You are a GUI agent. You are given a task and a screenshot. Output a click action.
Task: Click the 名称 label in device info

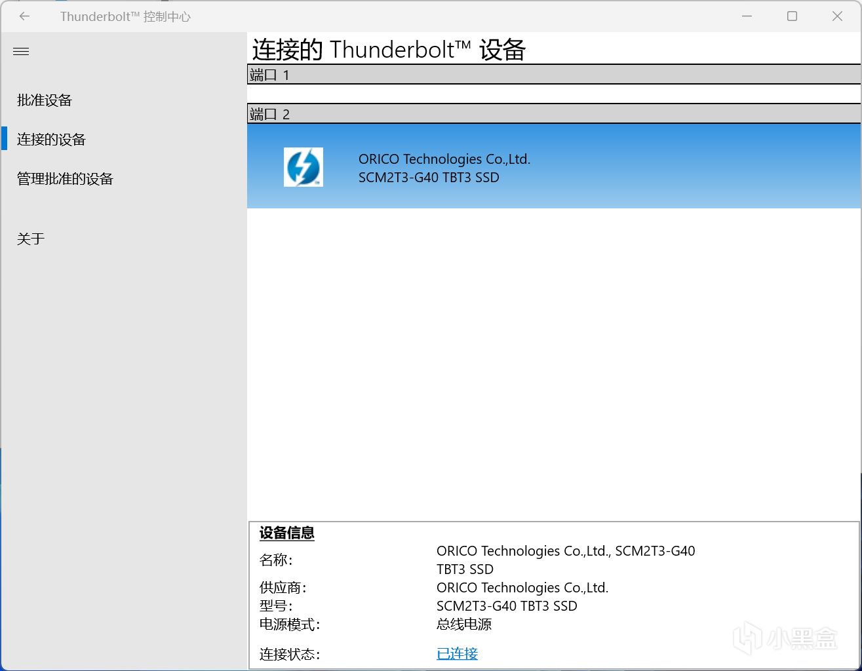click(276, 560)
